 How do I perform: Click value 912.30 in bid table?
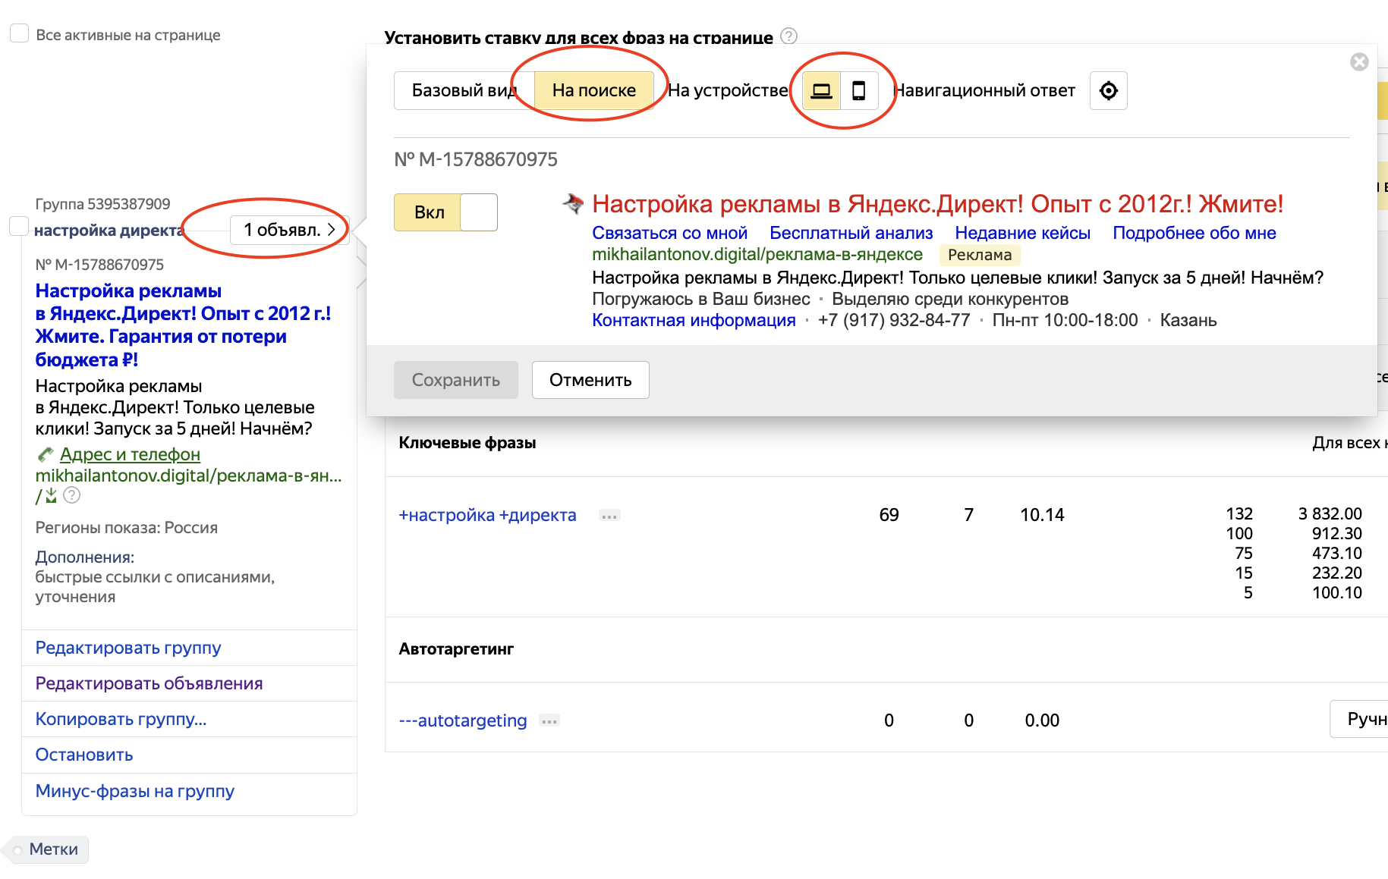tap(1337, 533)
